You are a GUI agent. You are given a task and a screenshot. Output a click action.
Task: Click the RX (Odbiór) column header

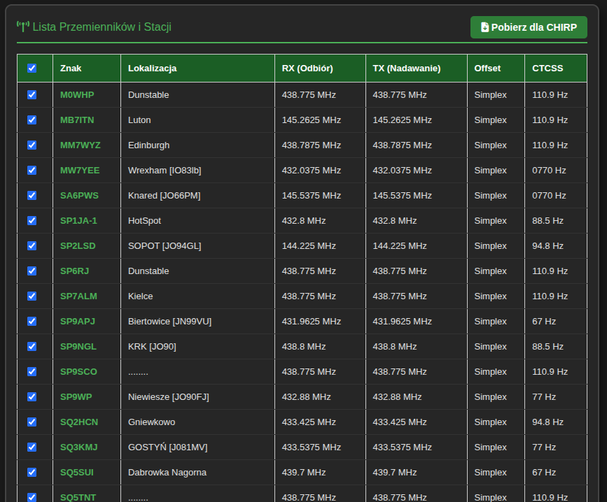coord(307,68)
